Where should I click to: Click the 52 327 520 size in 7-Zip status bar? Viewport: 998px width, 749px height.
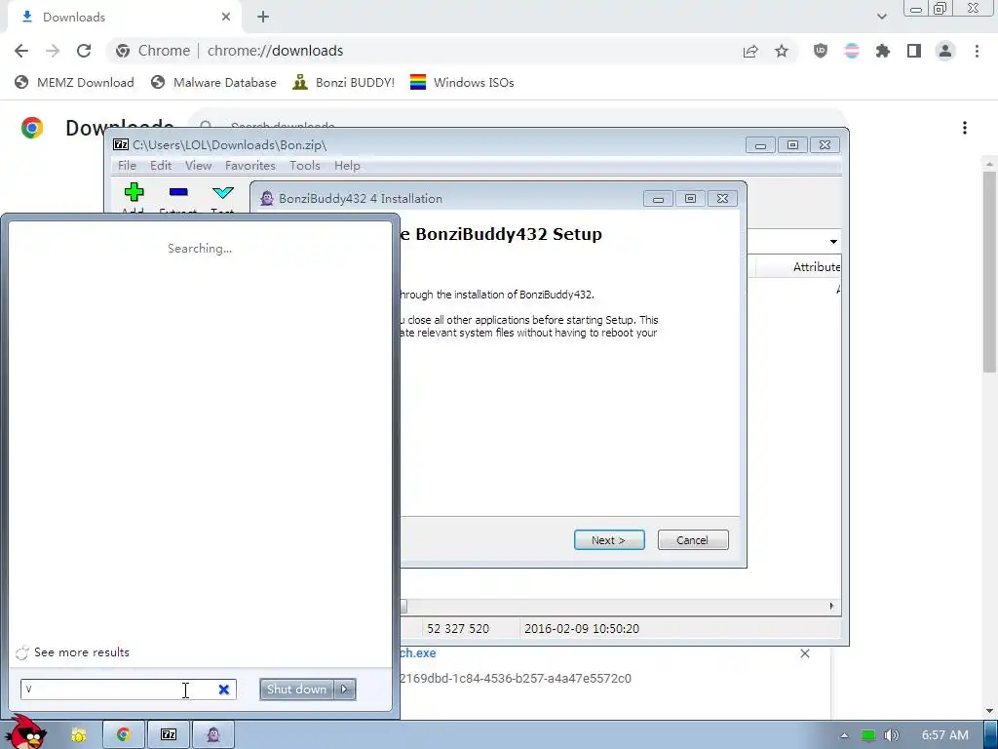point(458,629)
